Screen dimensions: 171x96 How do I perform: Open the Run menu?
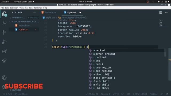[31, 8]
